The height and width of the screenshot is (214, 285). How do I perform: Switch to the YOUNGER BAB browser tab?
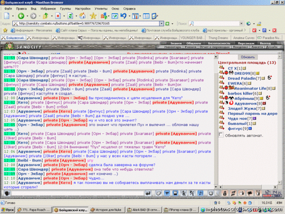pos(192,38)
